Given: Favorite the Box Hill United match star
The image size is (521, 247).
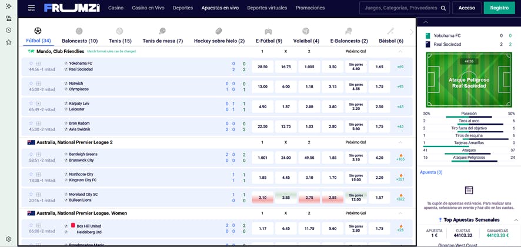Looking at the screenshot, I should pos(31,225).
